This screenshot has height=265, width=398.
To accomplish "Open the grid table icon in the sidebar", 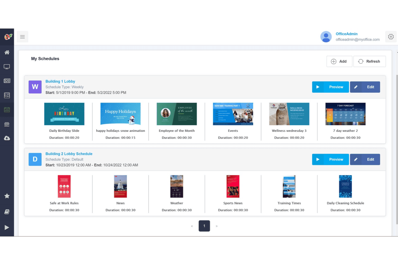I will tap(7, 124).
